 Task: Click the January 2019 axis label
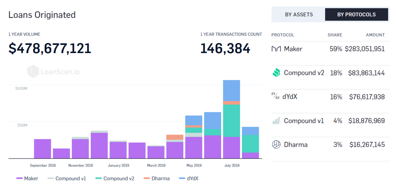118,165
